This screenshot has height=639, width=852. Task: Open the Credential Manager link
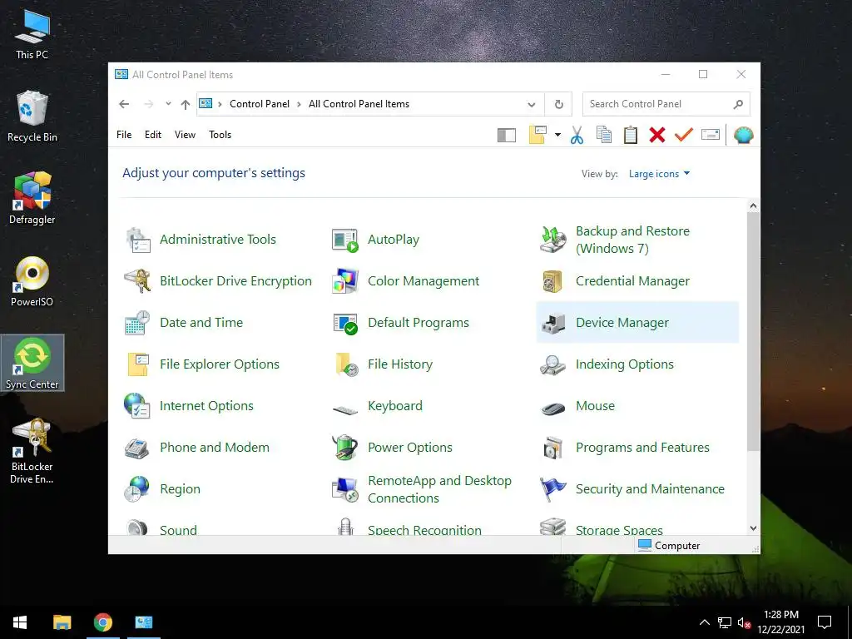pyautogui.click(x=632, y=281)
